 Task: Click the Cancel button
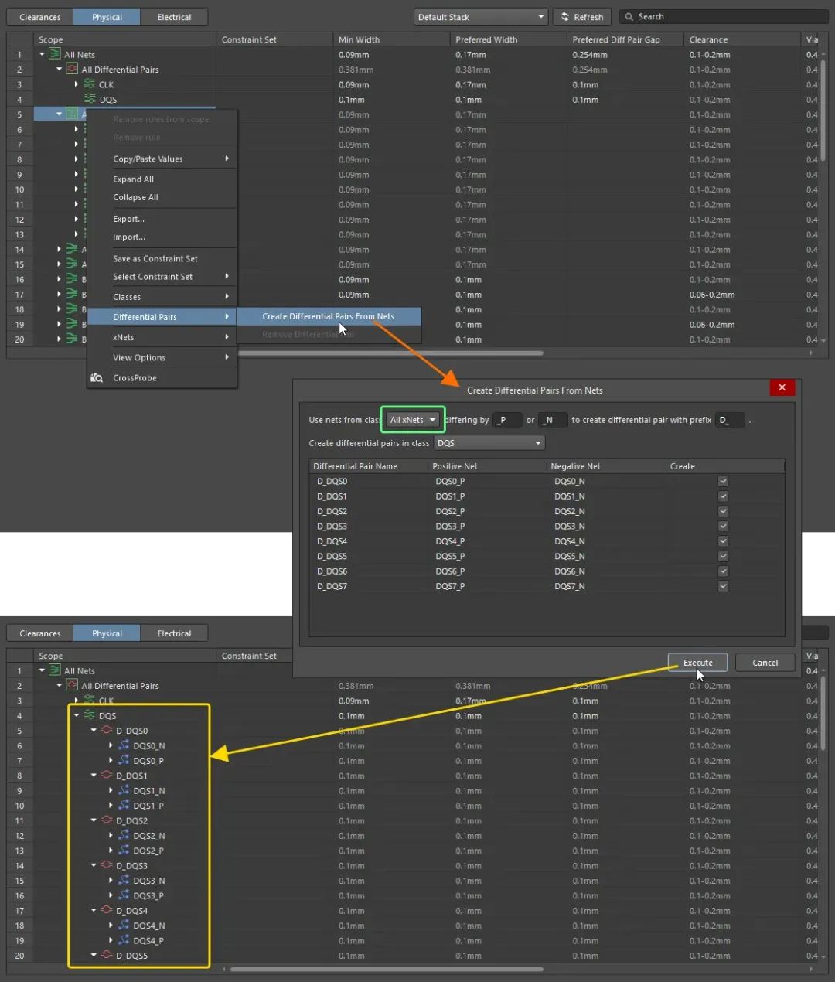coord(765,663)
